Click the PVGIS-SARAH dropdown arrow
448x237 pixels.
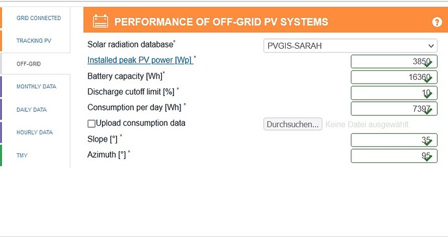pyautogui.click(x=431, y=46)
